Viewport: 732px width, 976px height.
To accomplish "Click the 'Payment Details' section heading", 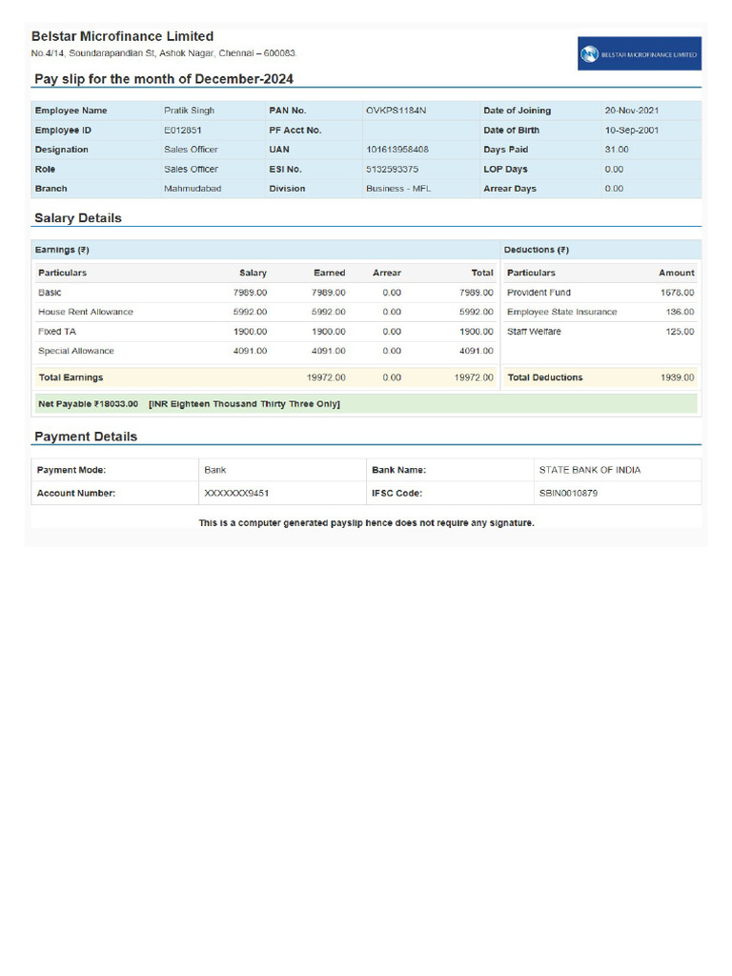I will [86, 437].
